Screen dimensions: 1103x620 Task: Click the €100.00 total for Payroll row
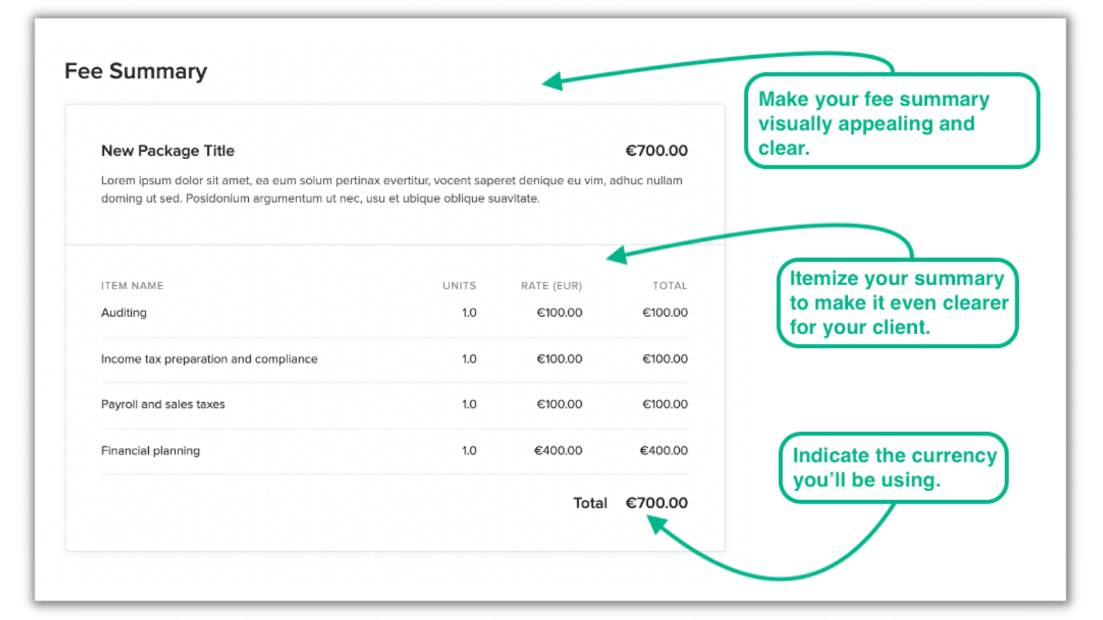point(665,404)
